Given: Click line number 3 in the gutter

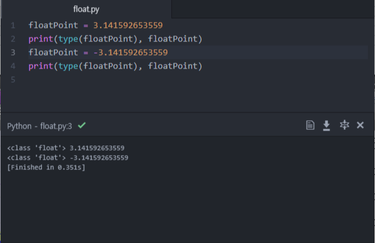Looking at the screenshot, I should click(x=13, y=52).
